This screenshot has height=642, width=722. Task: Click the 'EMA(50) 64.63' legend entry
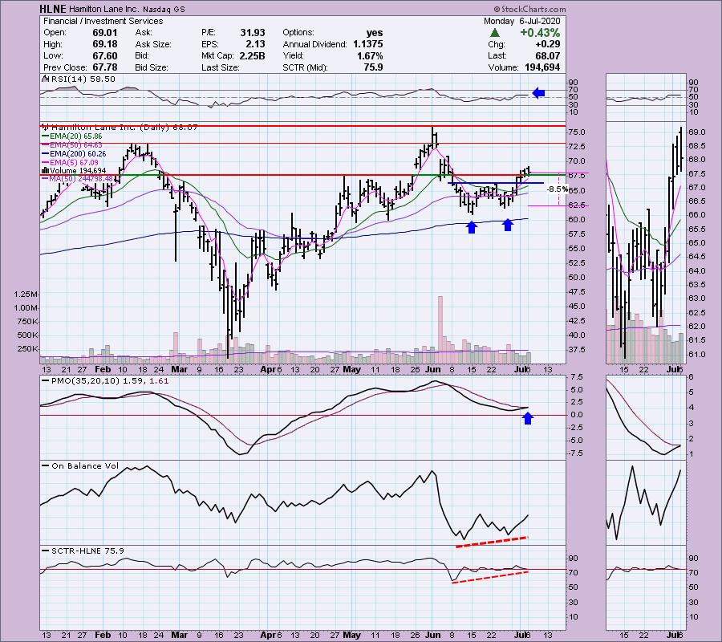point(76,145)
